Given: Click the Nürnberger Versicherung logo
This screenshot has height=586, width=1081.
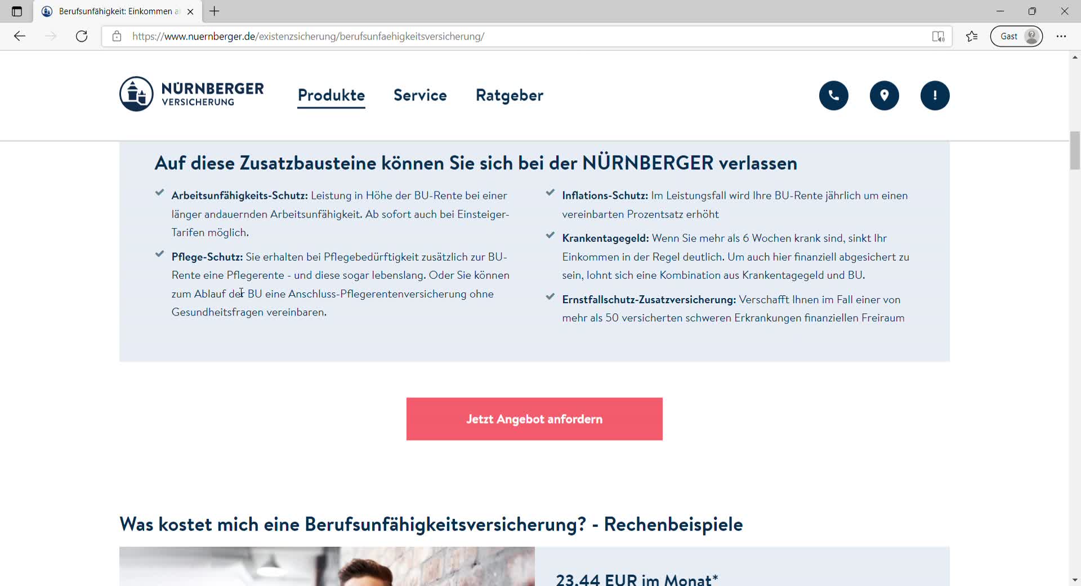Looking at the screenshot, I should (x=191, y=94).
